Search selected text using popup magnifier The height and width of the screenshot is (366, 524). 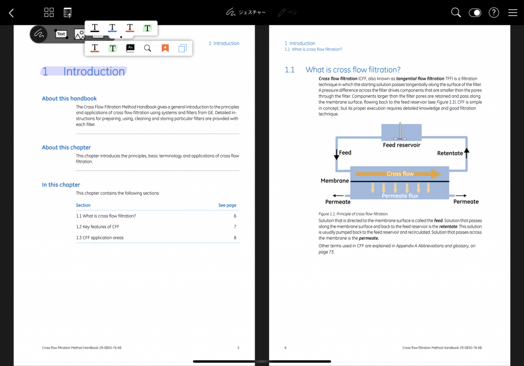click(x=147, y=48)
